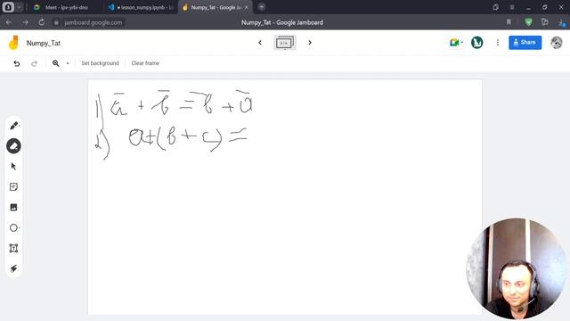Switch to the Meet browser tab
This screenshot has height=321, width=570.
point(66,7)
